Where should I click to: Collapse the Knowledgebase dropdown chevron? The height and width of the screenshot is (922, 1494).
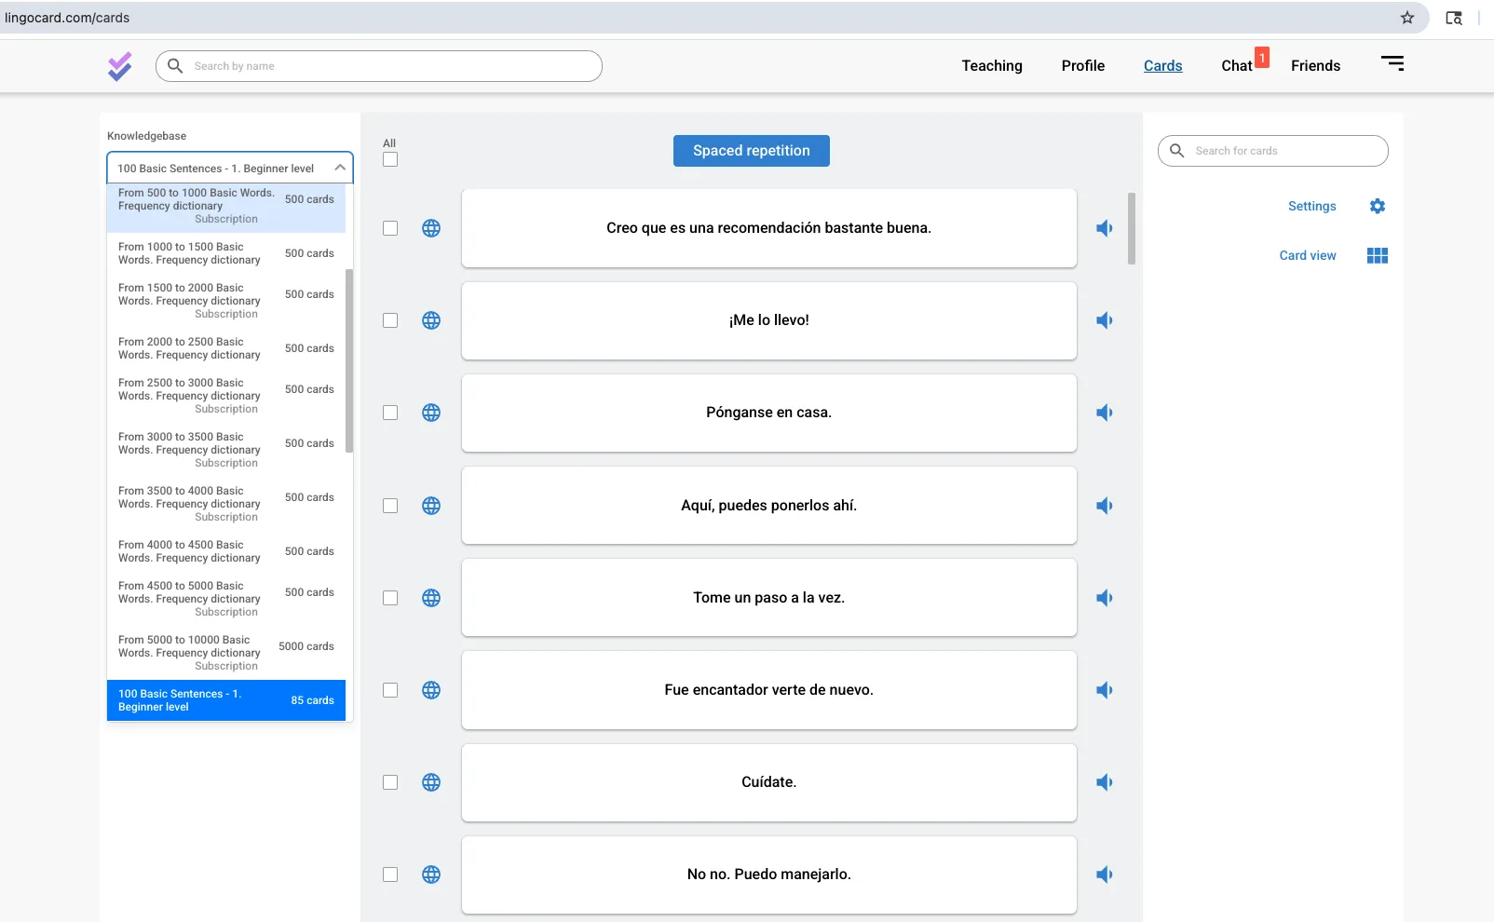tap(340, 168)
